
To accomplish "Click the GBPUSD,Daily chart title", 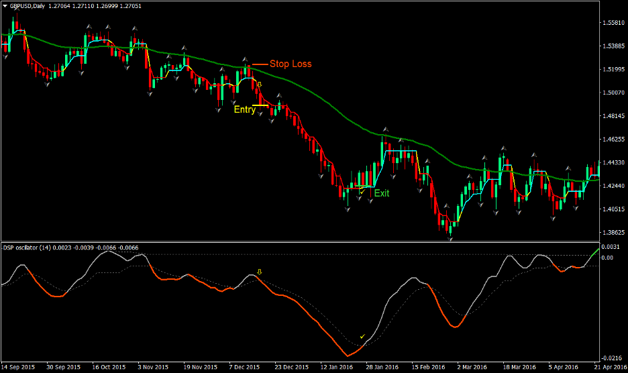I will (x=28, y=6).
